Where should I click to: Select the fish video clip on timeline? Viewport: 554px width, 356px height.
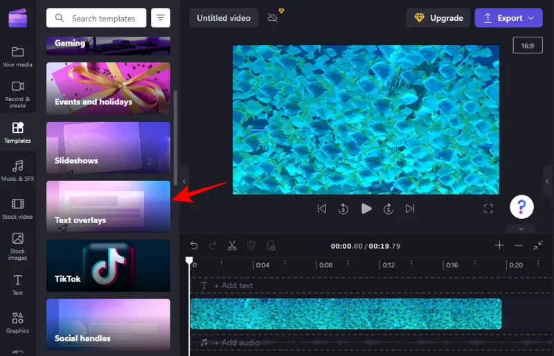pos(346,314)
